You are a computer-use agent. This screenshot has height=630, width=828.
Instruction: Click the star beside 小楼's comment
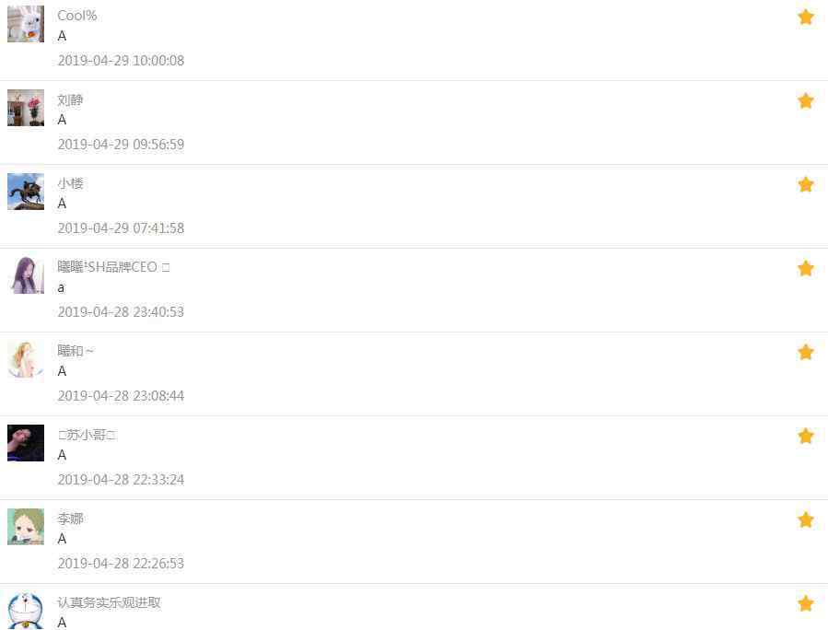[x=805, y=184]
